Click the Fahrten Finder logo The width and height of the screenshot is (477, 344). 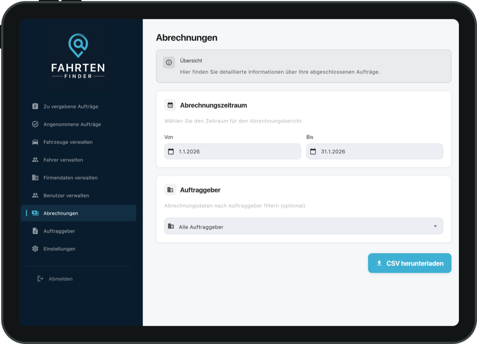pos(78,56)
